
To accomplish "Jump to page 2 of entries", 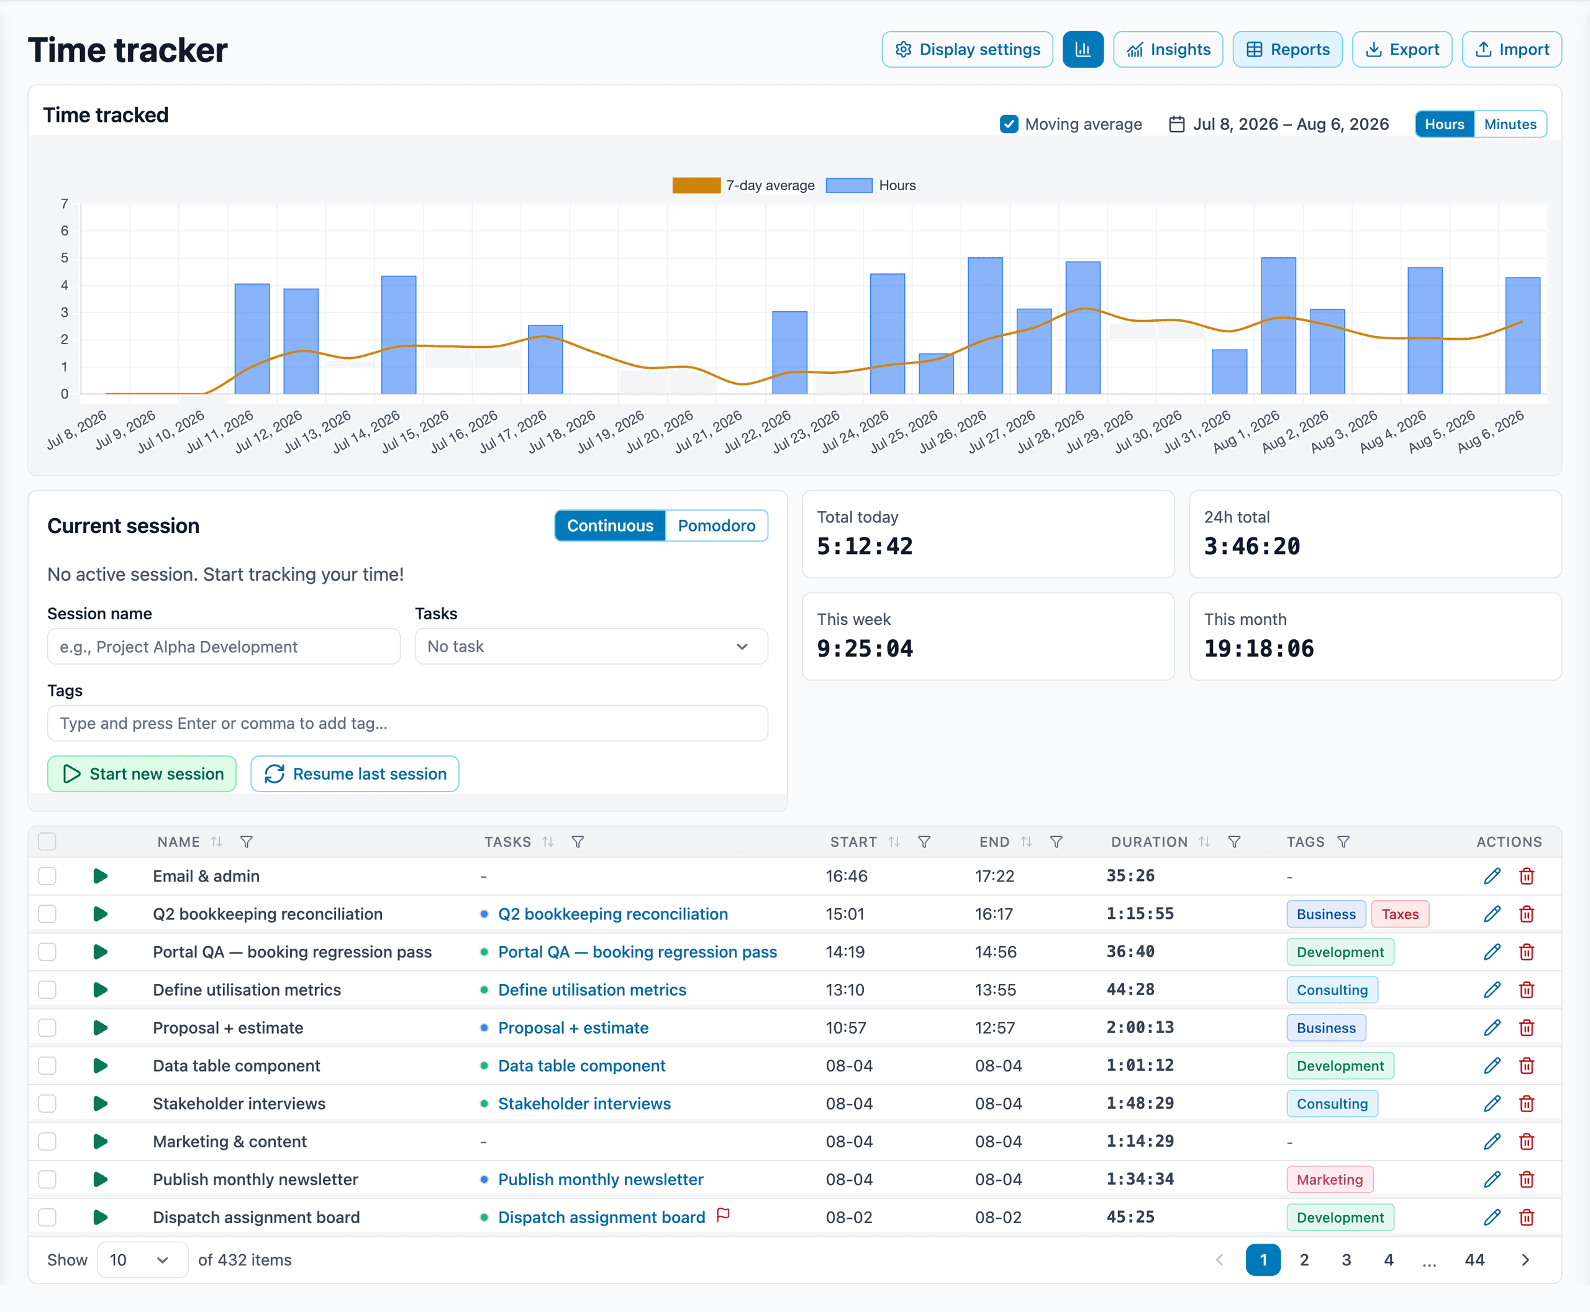I will tap(1304, 1260).
